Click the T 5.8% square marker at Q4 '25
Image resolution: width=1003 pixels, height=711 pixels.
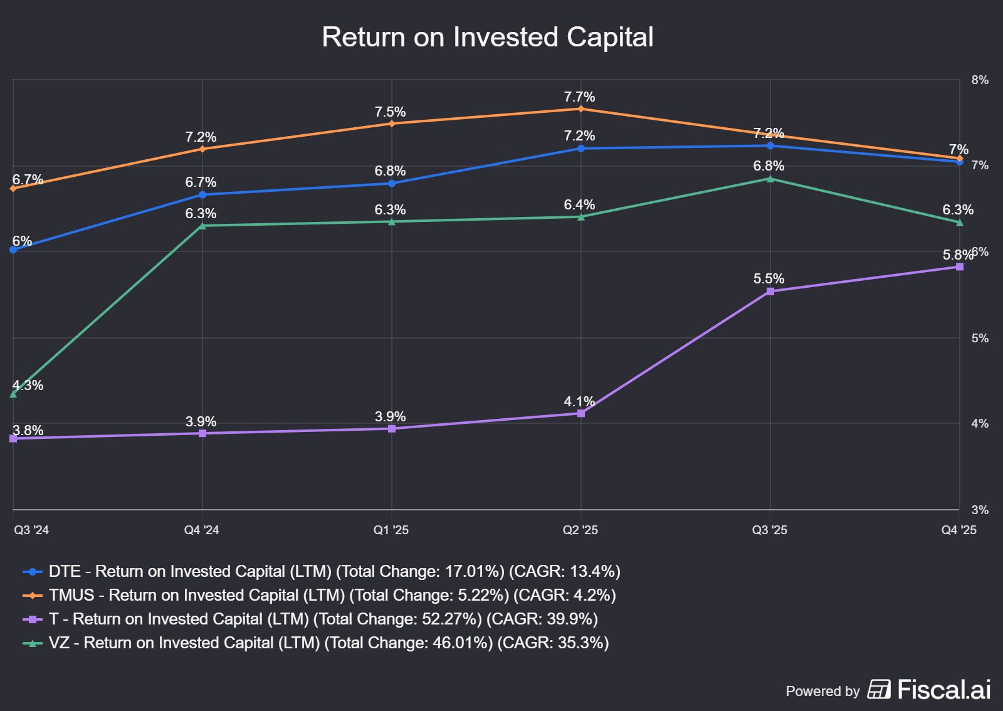960,267
